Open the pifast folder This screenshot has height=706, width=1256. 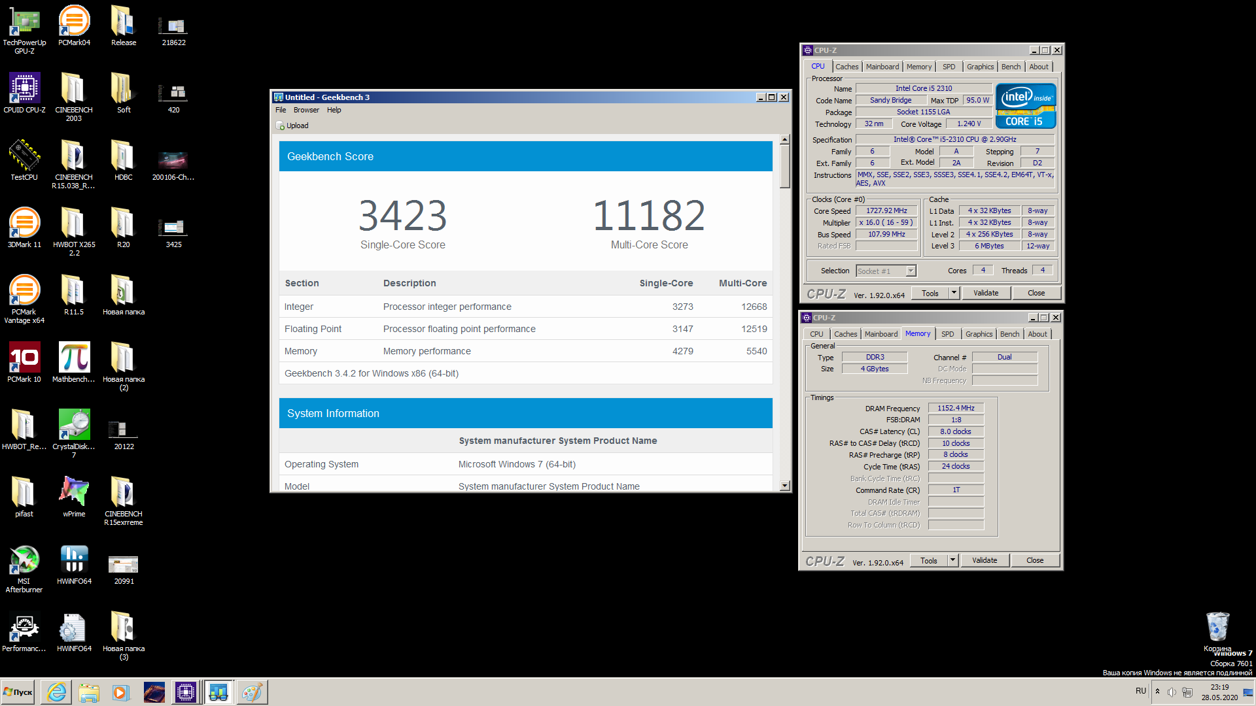(24, 497)
